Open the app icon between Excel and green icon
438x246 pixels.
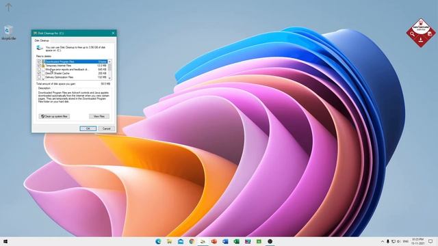(248, 241)
